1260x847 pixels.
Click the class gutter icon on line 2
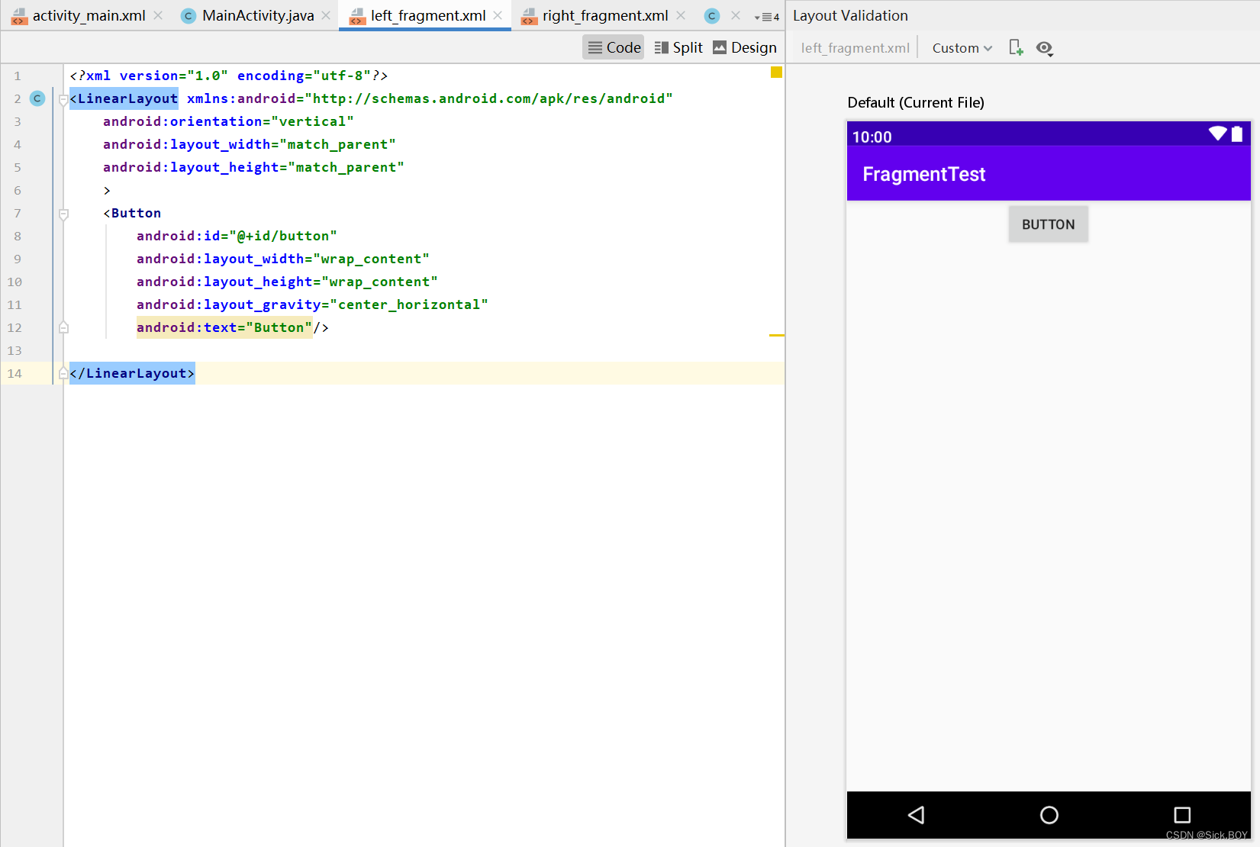37,98
